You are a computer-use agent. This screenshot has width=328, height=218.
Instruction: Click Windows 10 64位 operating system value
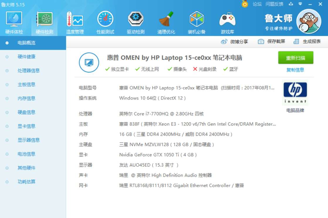pyautogui.click(x=152, y=98)
